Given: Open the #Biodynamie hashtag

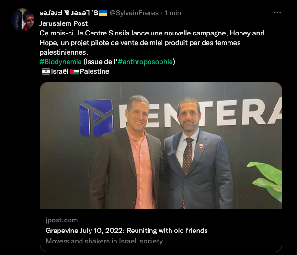Looking at the screenshot, I should tap(60, 62).
